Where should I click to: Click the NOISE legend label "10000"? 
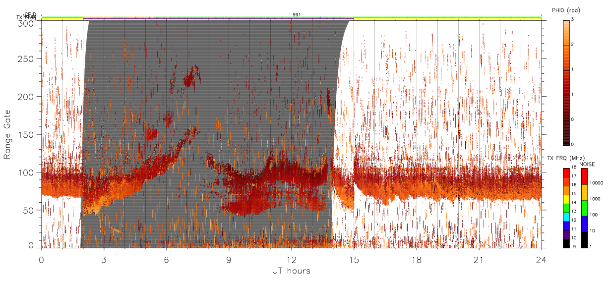pyautogui.click(x=596, y=183)
